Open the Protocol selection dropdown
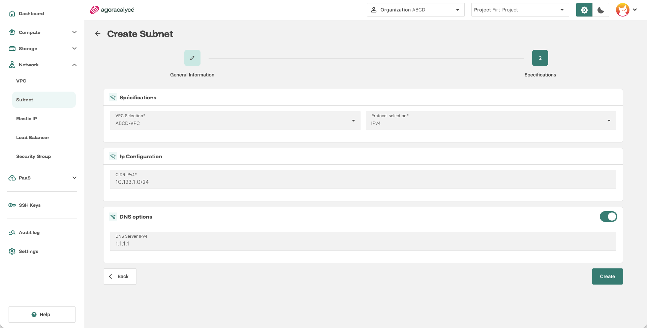This screenshot has height=328, width=647. [x=491, y=121]
